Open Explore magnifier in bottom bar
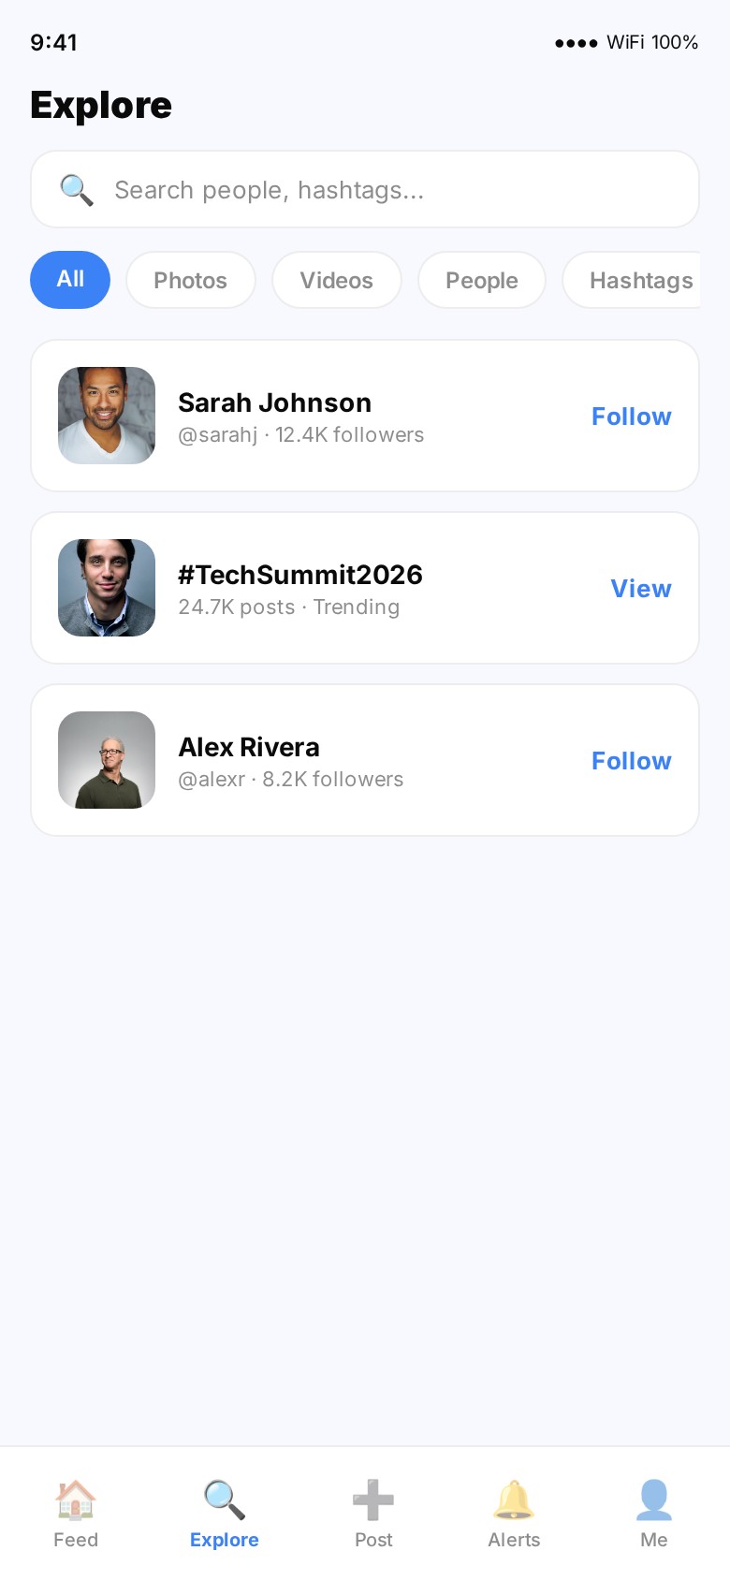The width and height of the screenshot is (730, 1580). coord(225,1500)
